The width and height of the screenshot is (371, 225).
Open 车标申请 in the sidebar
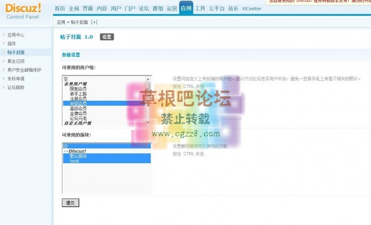(x=16, y=79)
